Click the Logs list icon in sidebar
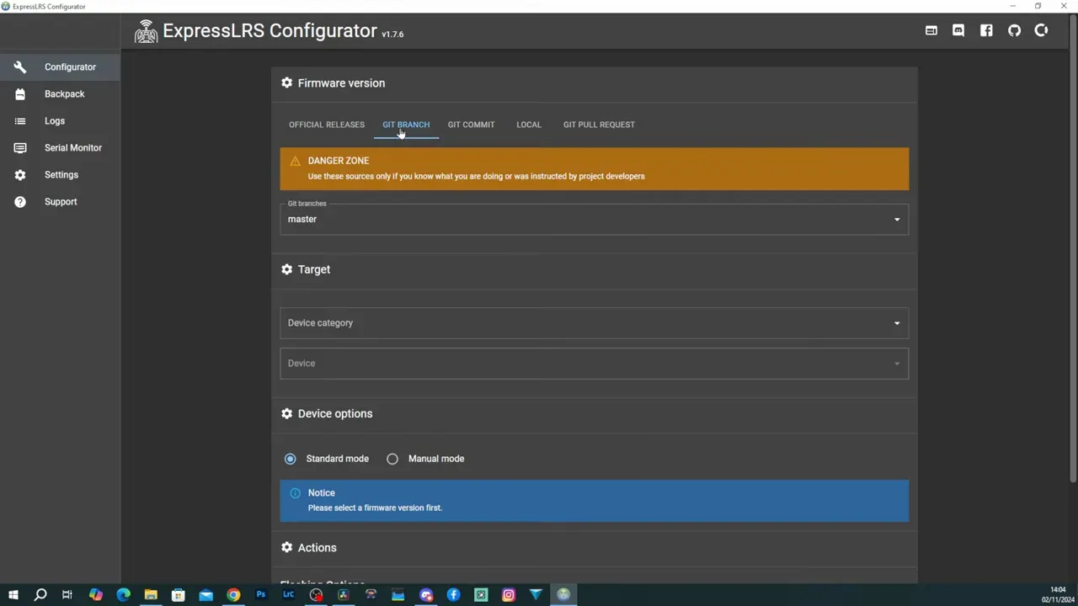This screenshot has width=1078, height=606. tap(20, 120)
